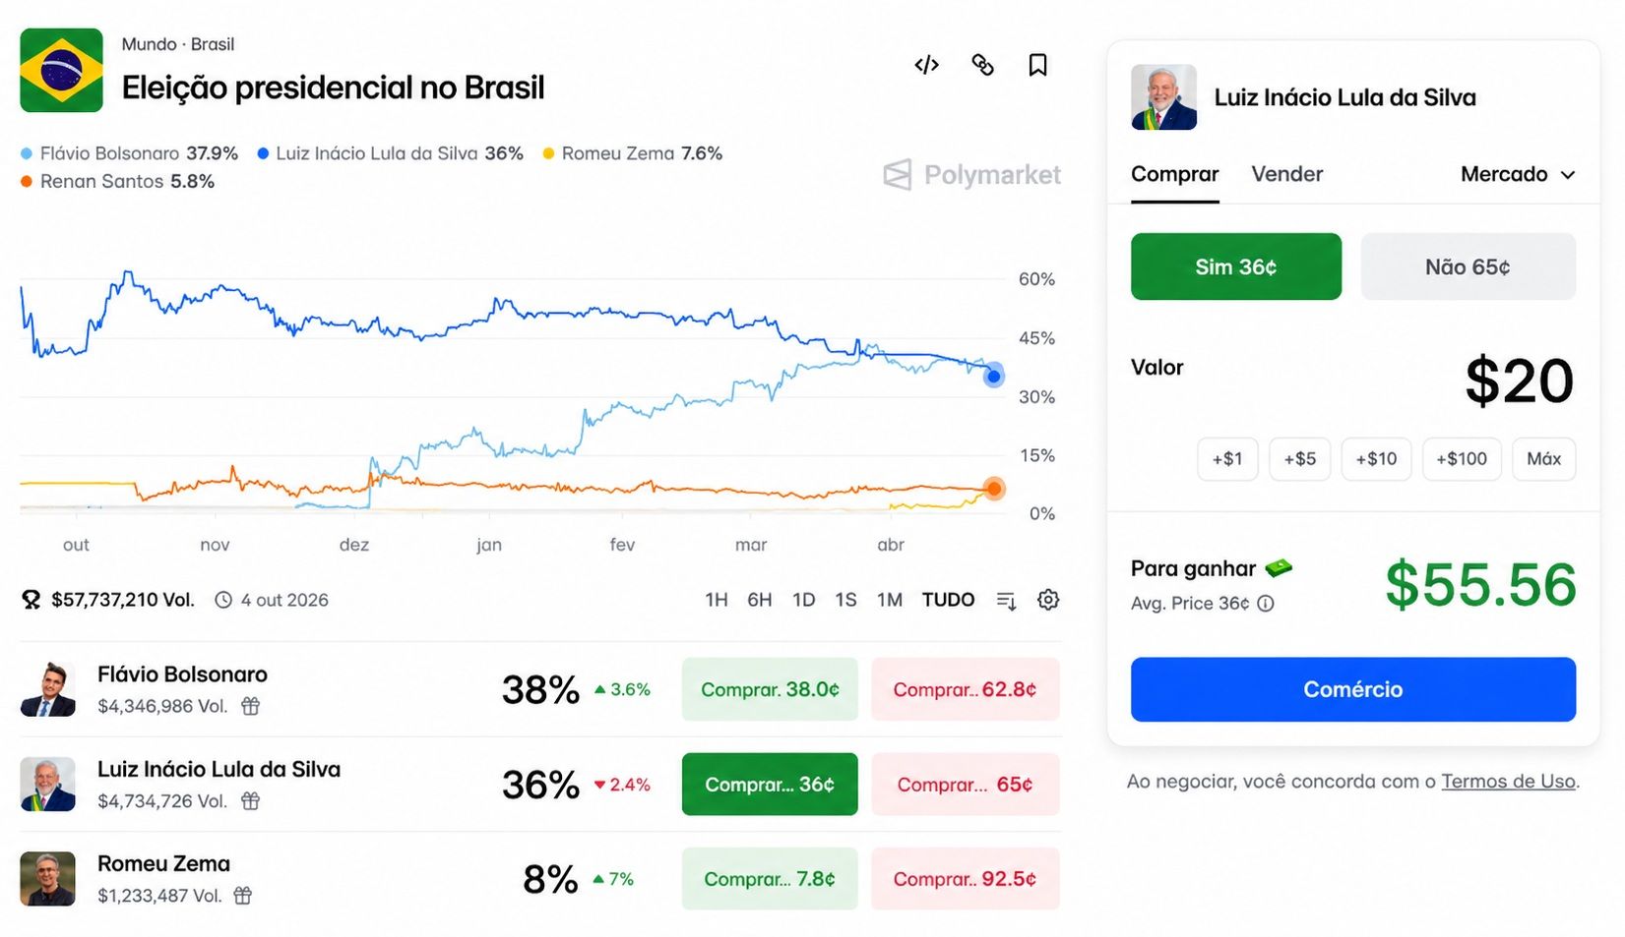Screen dimensions: 1625x937
Task: Open the Termos de Uso link
Action: tap(1508, 782)
